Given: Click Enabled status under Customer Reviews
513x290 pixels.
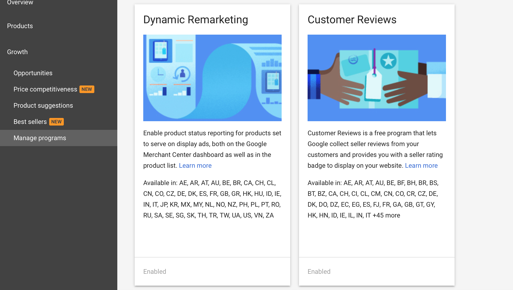Looking at the screenshot, I should pyautogui.click(x=319, y=272).
